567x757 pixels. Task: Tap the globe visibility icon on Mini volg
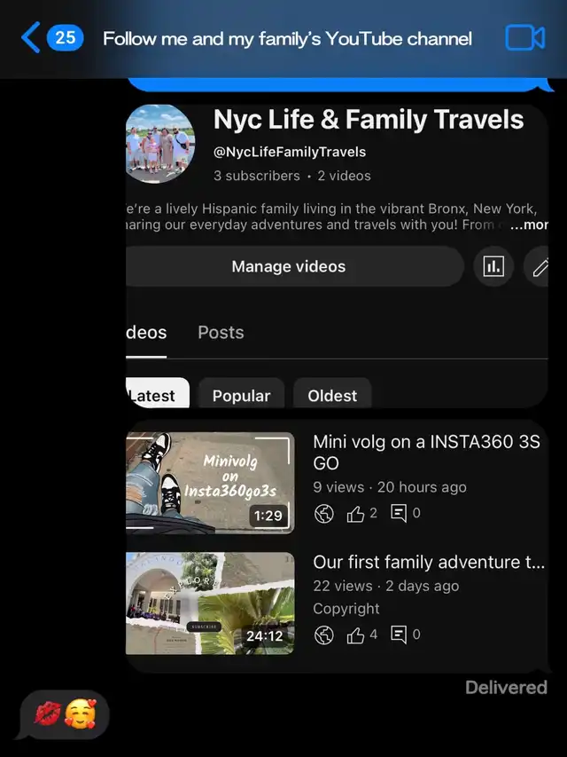[x=324, y=514]
